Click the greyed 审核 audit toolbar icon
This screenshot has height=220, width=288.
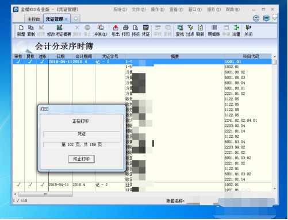tap(158, 30)
